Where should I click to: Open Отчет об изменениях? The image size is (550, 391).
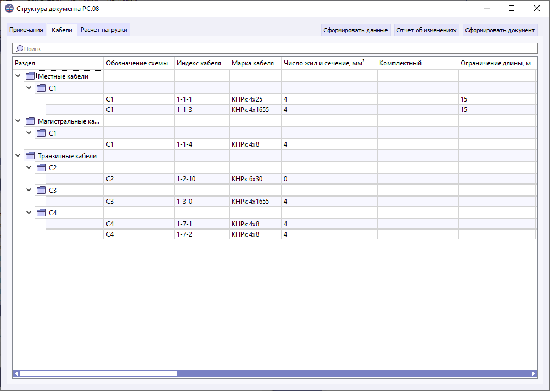pyautogui.click(x=426, y=30)
